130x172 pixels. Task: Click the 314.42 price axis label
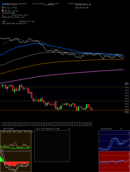click(127, 93)
